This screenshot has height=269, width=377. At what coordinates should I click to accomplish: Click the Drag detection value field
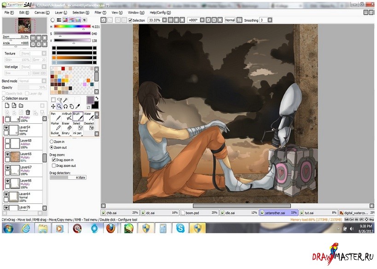[68, 177]
